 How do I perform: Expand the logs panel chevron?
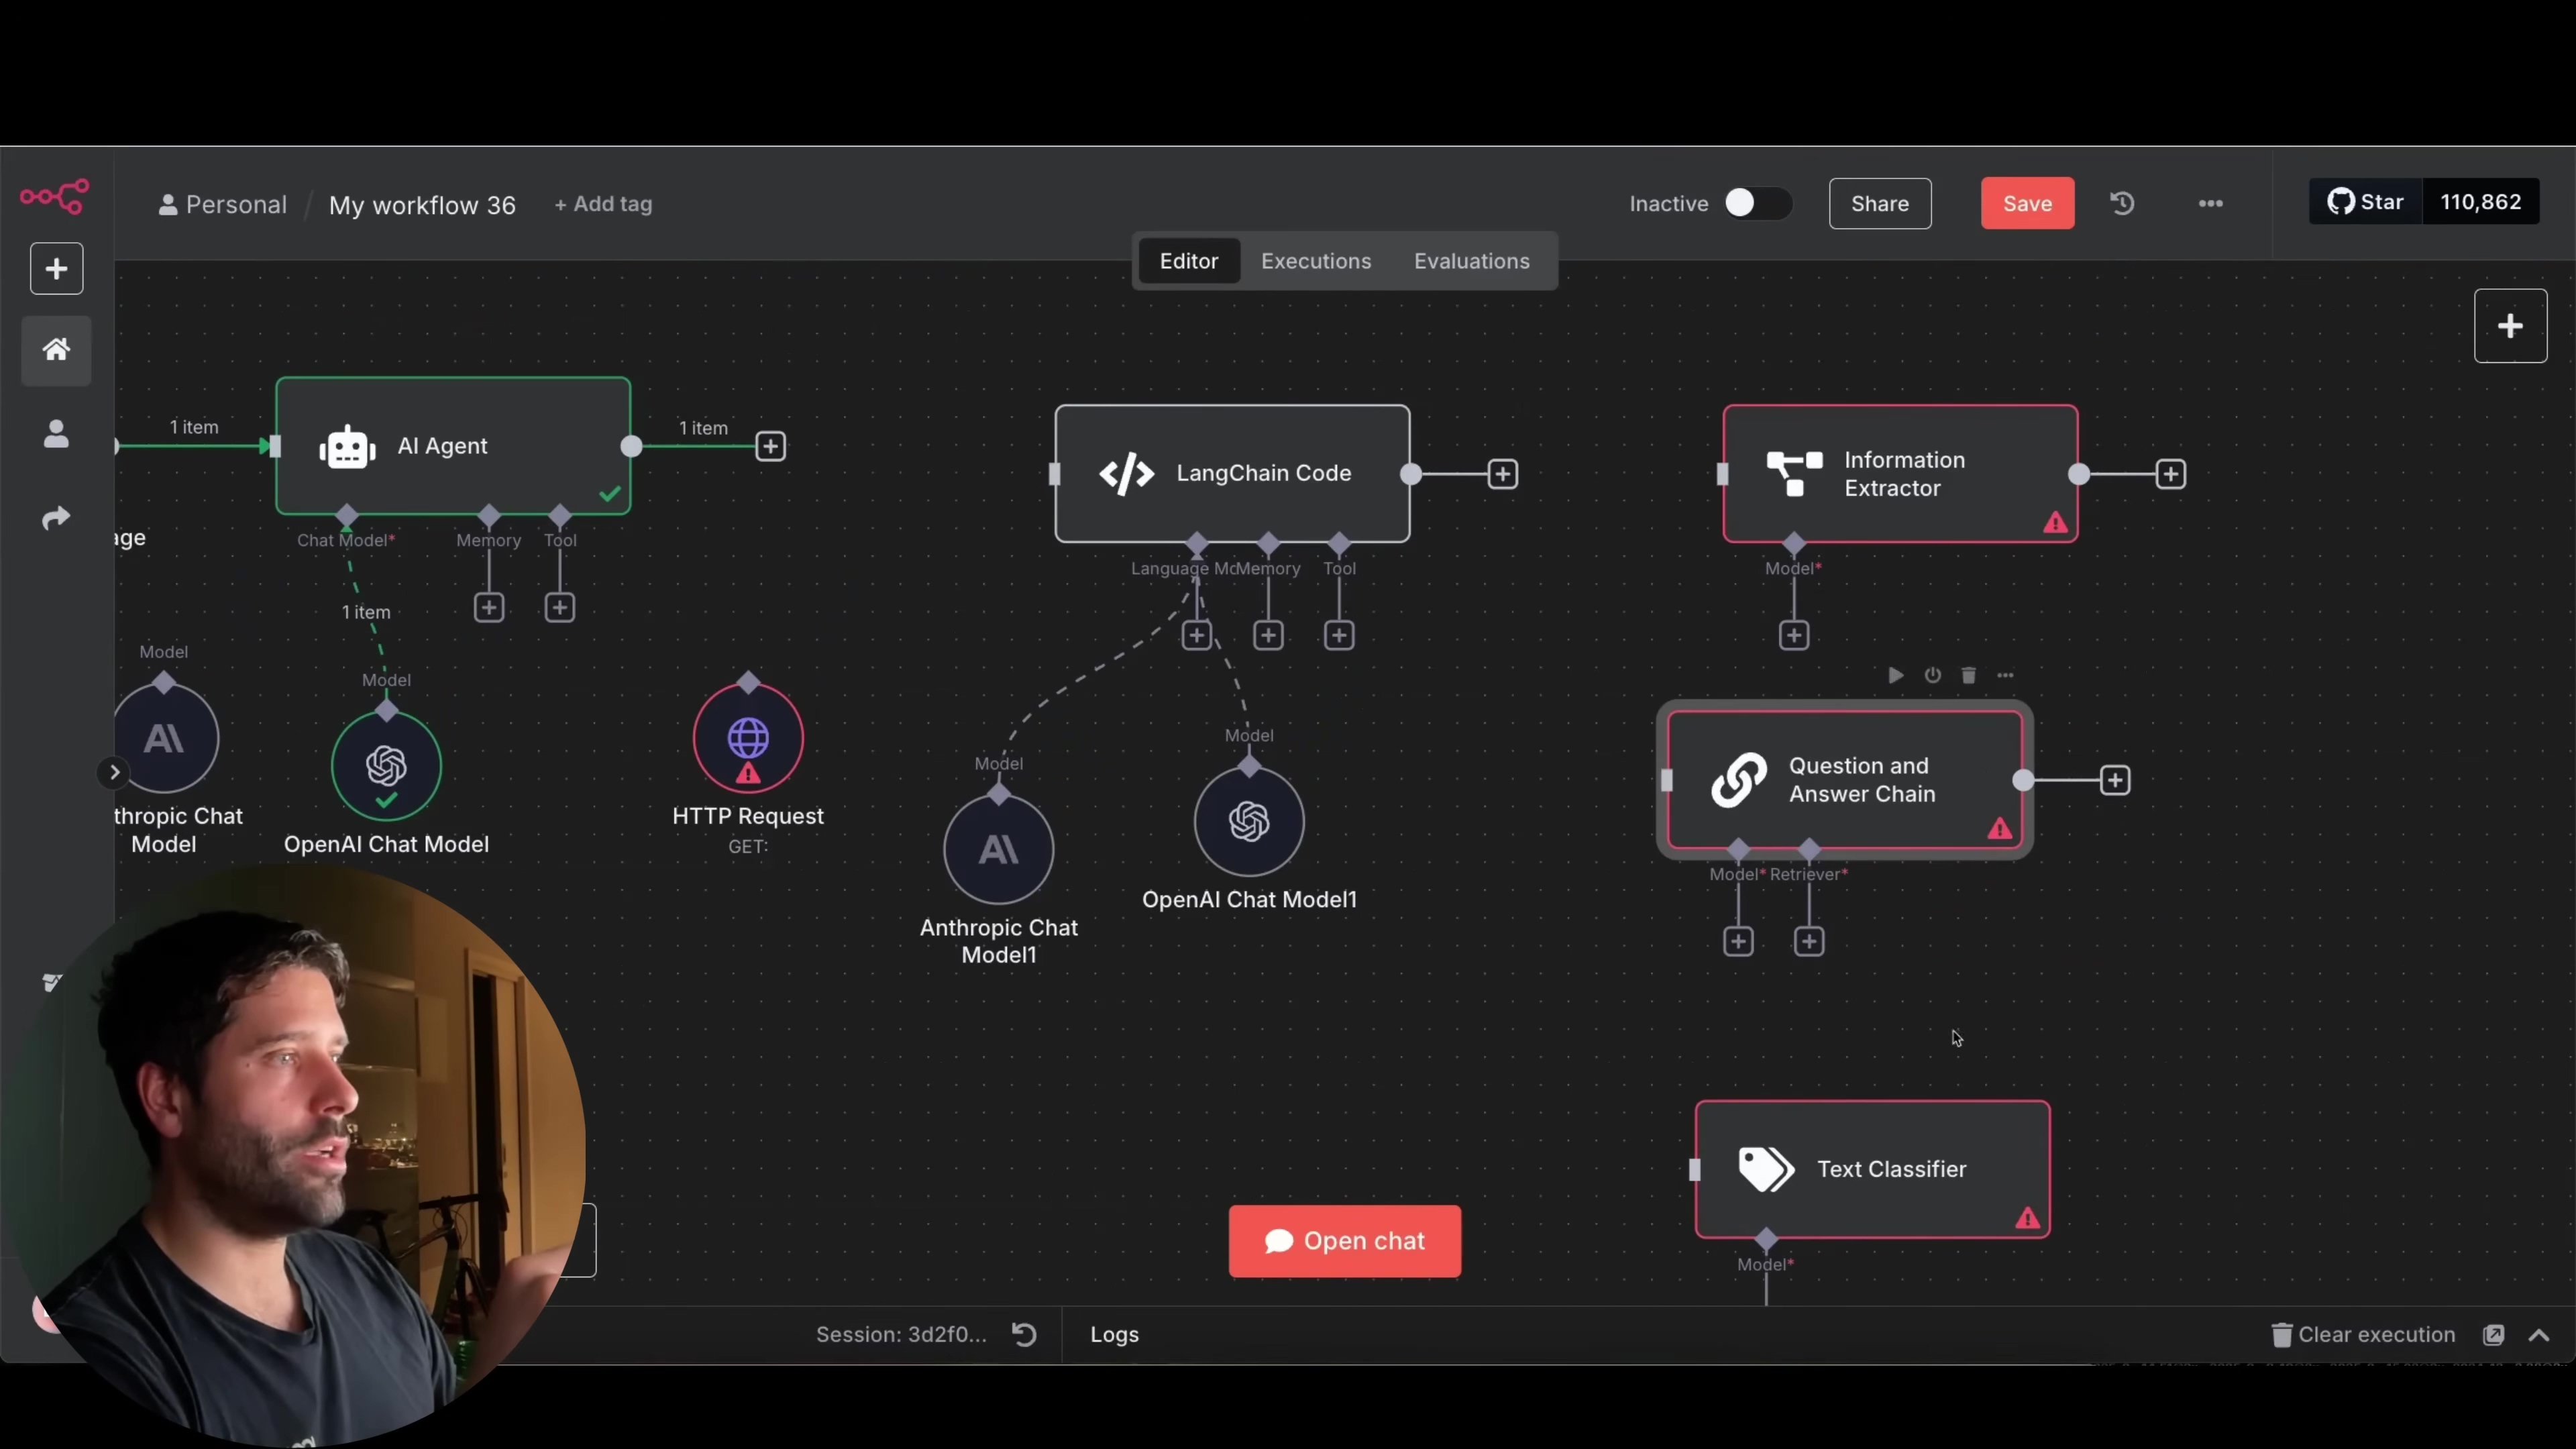2539,1335
